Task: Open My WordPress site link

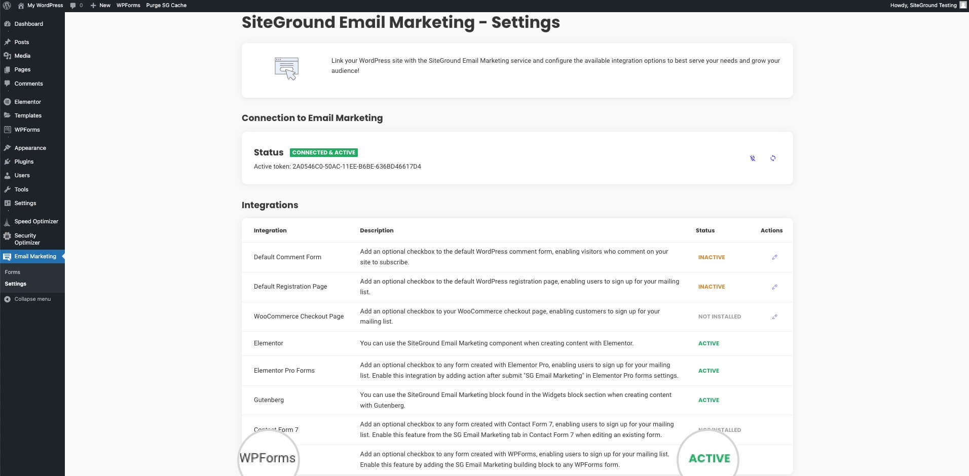Action: coord(41,6)
